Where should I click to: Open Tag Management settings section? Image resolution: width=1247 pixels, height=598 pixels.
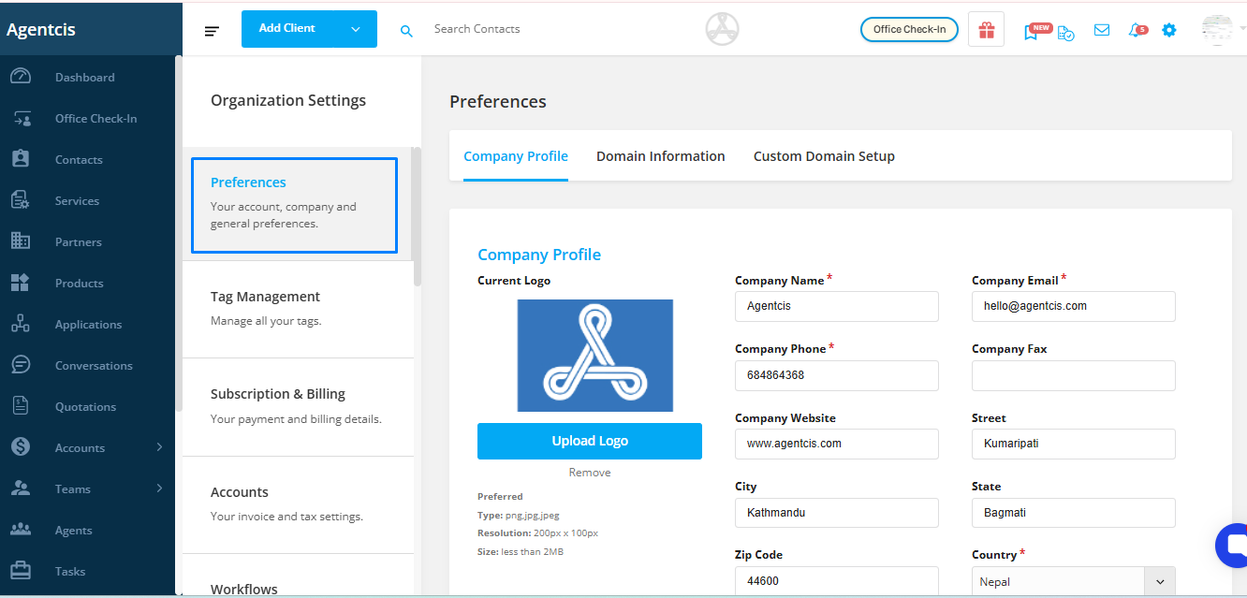tap(298, 309)
